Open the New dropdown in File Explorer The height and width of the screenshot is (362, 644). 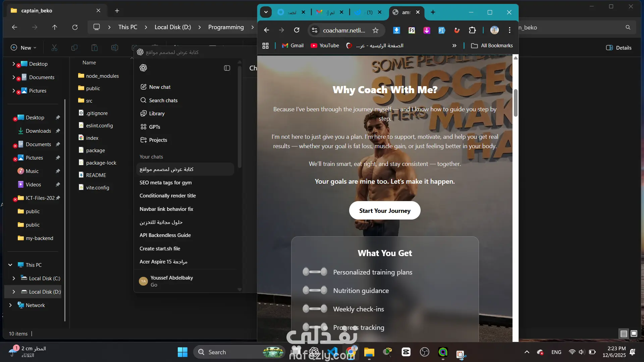tap(23, 48)
